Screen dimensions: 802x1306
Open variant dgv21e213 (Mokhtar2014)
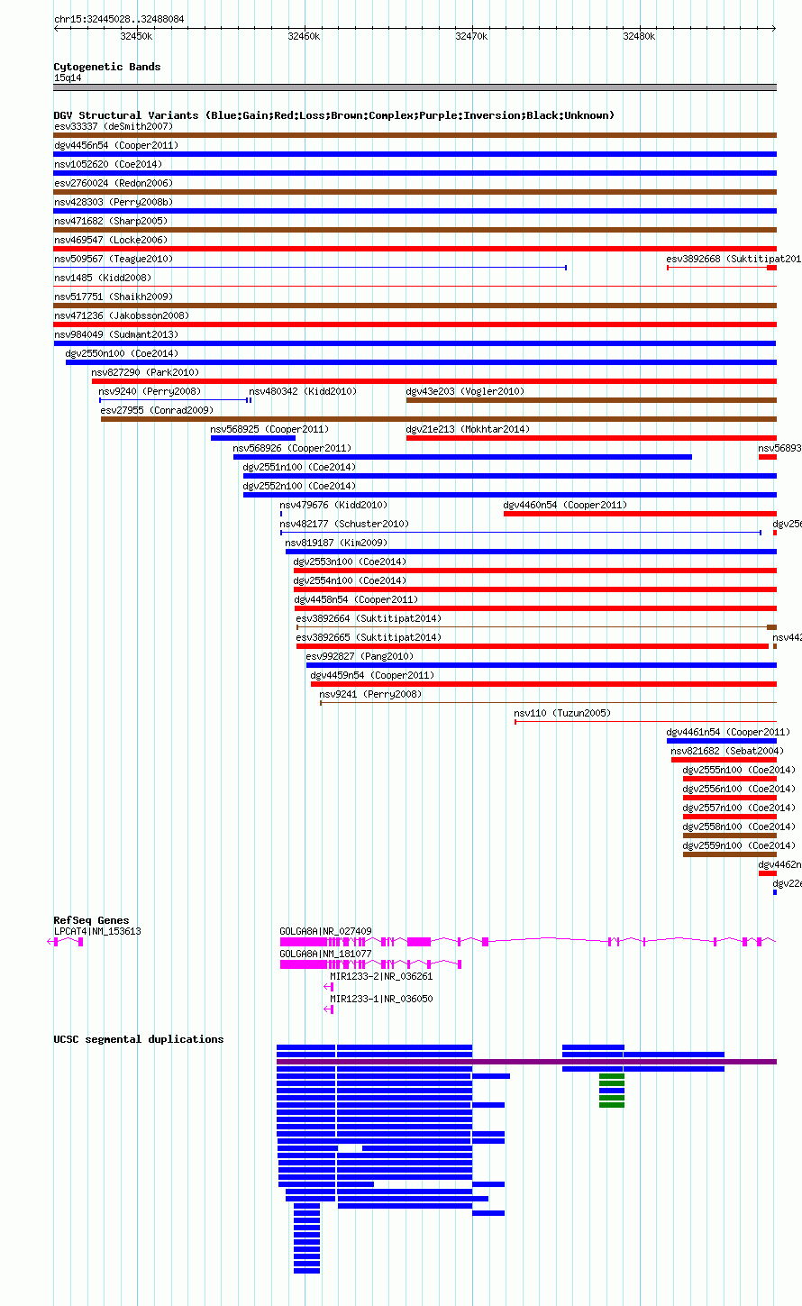468,429
